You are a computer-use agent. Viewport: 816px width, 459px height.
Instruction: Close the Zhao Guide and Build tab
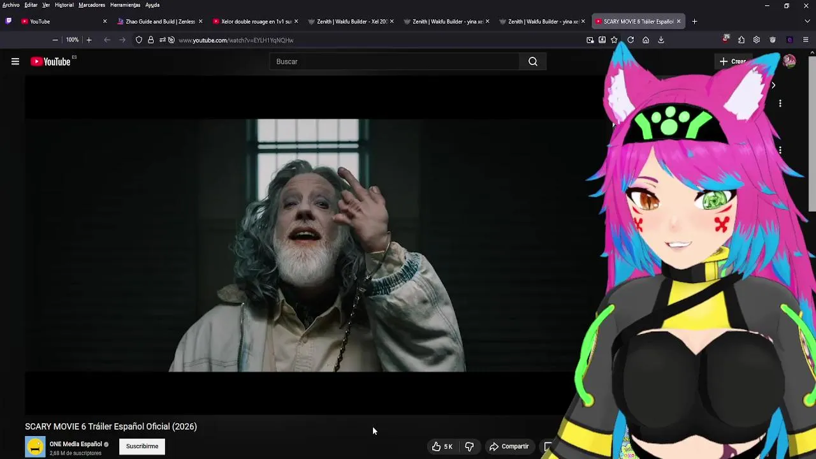[x=200, y=22]
